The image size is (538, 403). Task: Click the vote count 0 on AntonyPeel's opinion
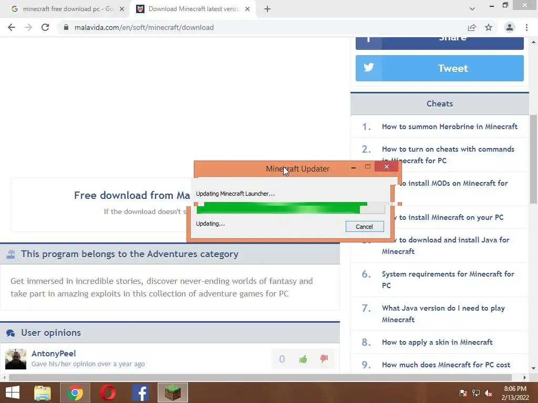(282, 359)
